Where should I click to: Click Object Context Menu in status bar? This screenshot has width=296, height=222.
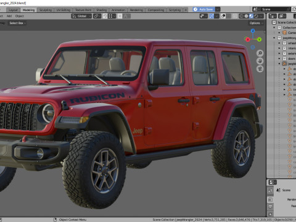tap(73, 220)
